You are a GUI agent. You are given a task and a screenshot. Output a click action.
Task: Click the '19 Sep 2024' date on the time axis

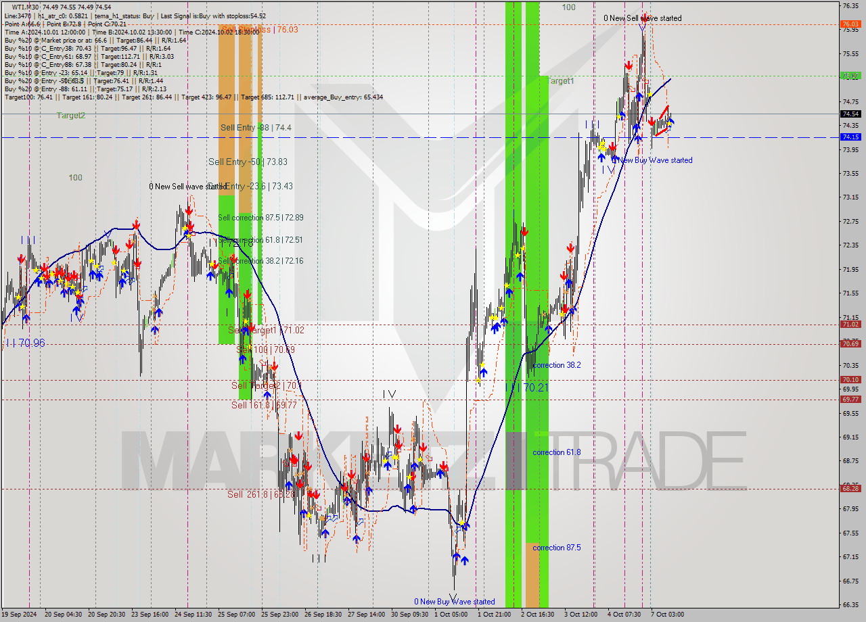click(20, 615)
